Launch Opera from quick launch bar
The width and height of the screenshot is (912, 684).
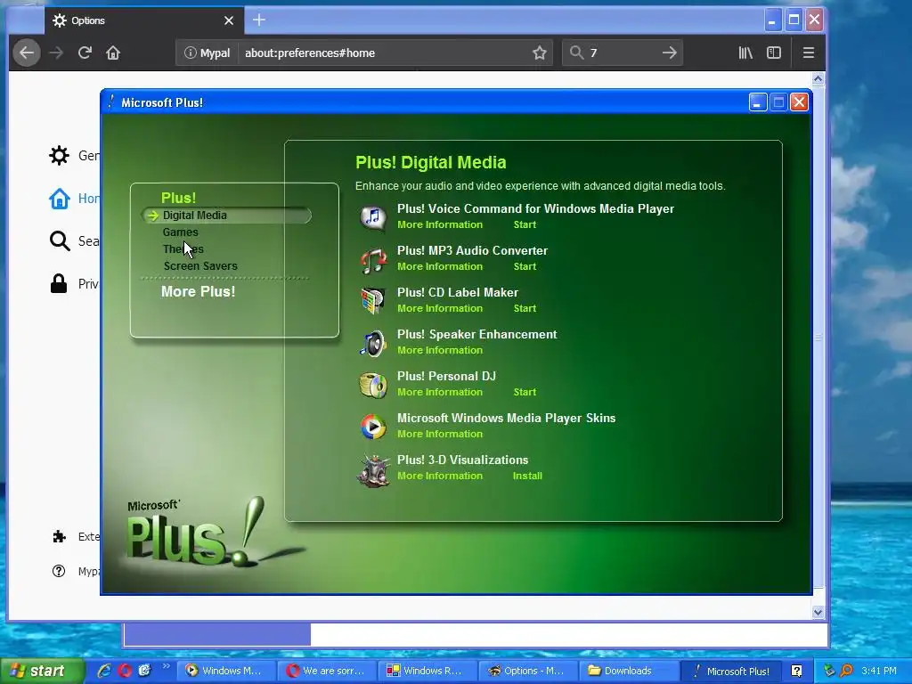(125, 671)
